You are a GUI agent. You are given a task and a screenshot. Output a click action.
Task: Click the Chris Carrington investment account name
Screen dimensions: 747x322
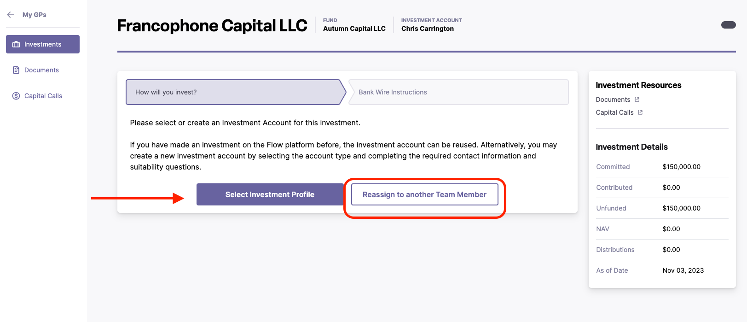point(428,29)
